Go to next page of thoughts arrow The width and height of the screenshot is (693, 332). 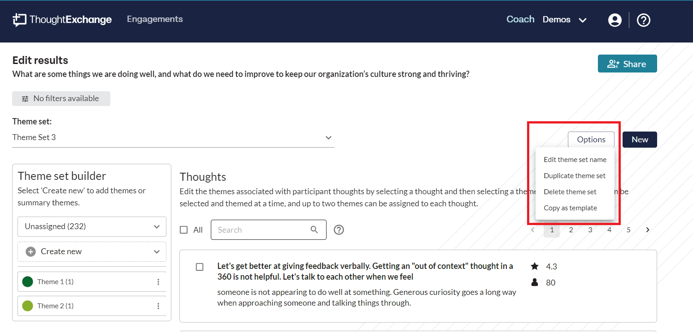point(648,230)
